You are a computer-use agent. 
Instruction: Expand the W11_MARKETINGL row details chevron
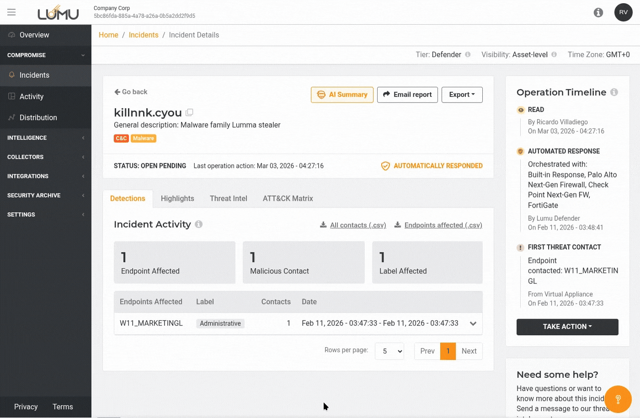(x=473, y=323)
